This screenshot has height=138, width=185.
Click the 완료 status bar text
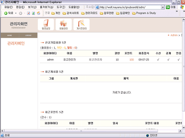pyautogui.click(x=7, y=135)
